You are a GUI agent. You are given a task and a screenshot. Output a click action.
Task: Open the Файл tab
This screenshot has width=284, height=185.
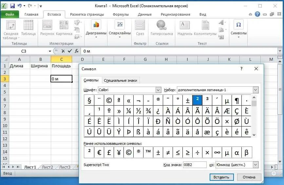(9, 14)
